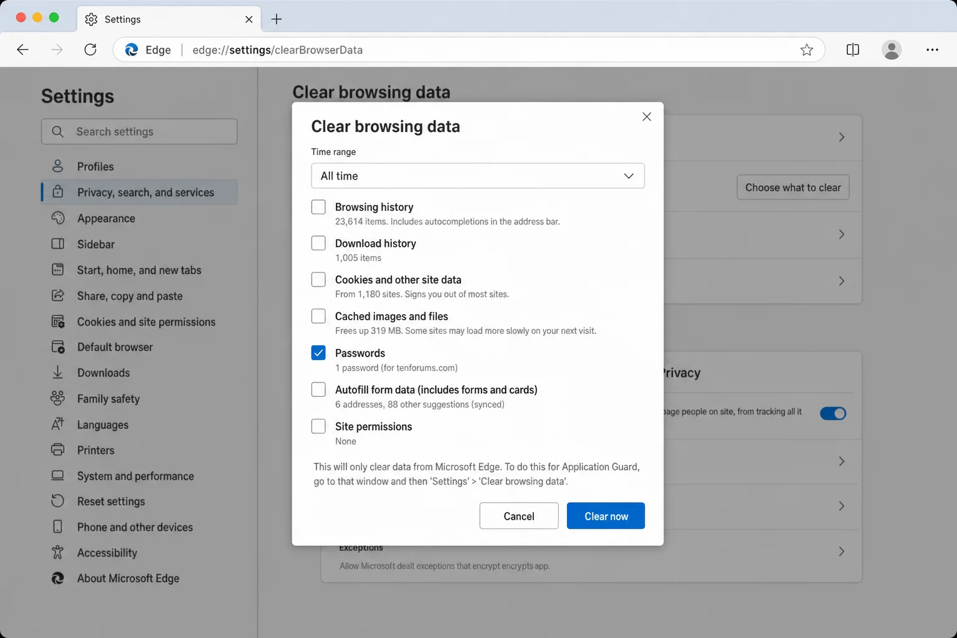The width and height of the screenshot is (957, 638).
Task: Open the Profiles settings section
Action: [x=139, y=166]
